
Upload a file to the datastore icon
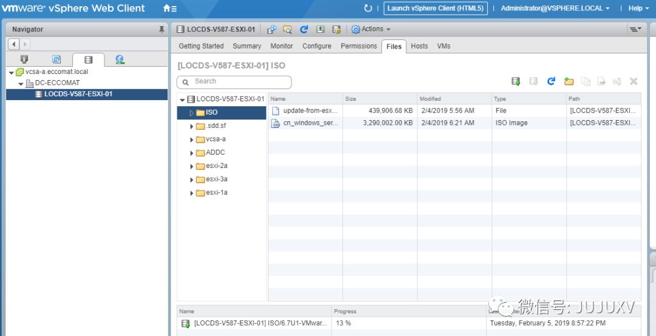516,81
